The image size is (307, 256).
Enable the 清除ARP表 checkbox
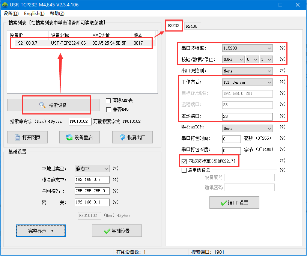108,101
